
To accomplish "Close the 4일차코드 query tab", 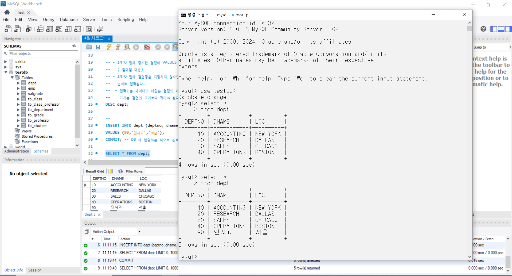I will click(x=109, y=39).
